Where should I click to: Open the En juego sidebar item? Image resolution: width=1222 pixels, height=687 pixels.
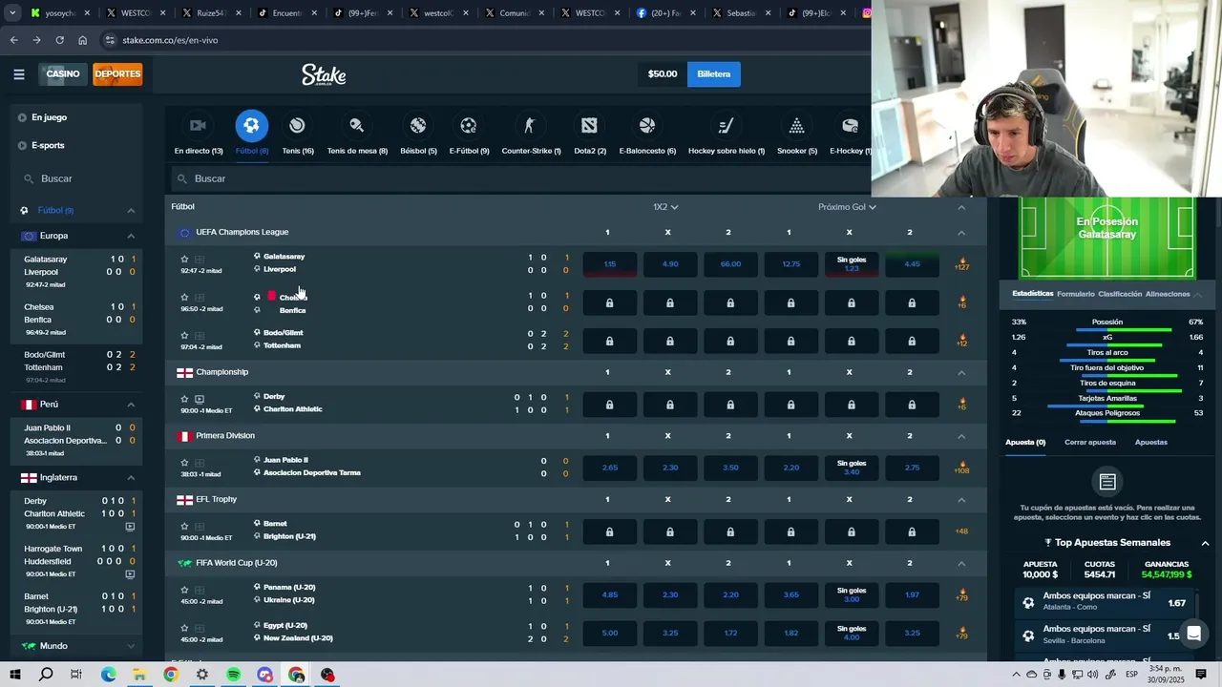tap(49, 117)
